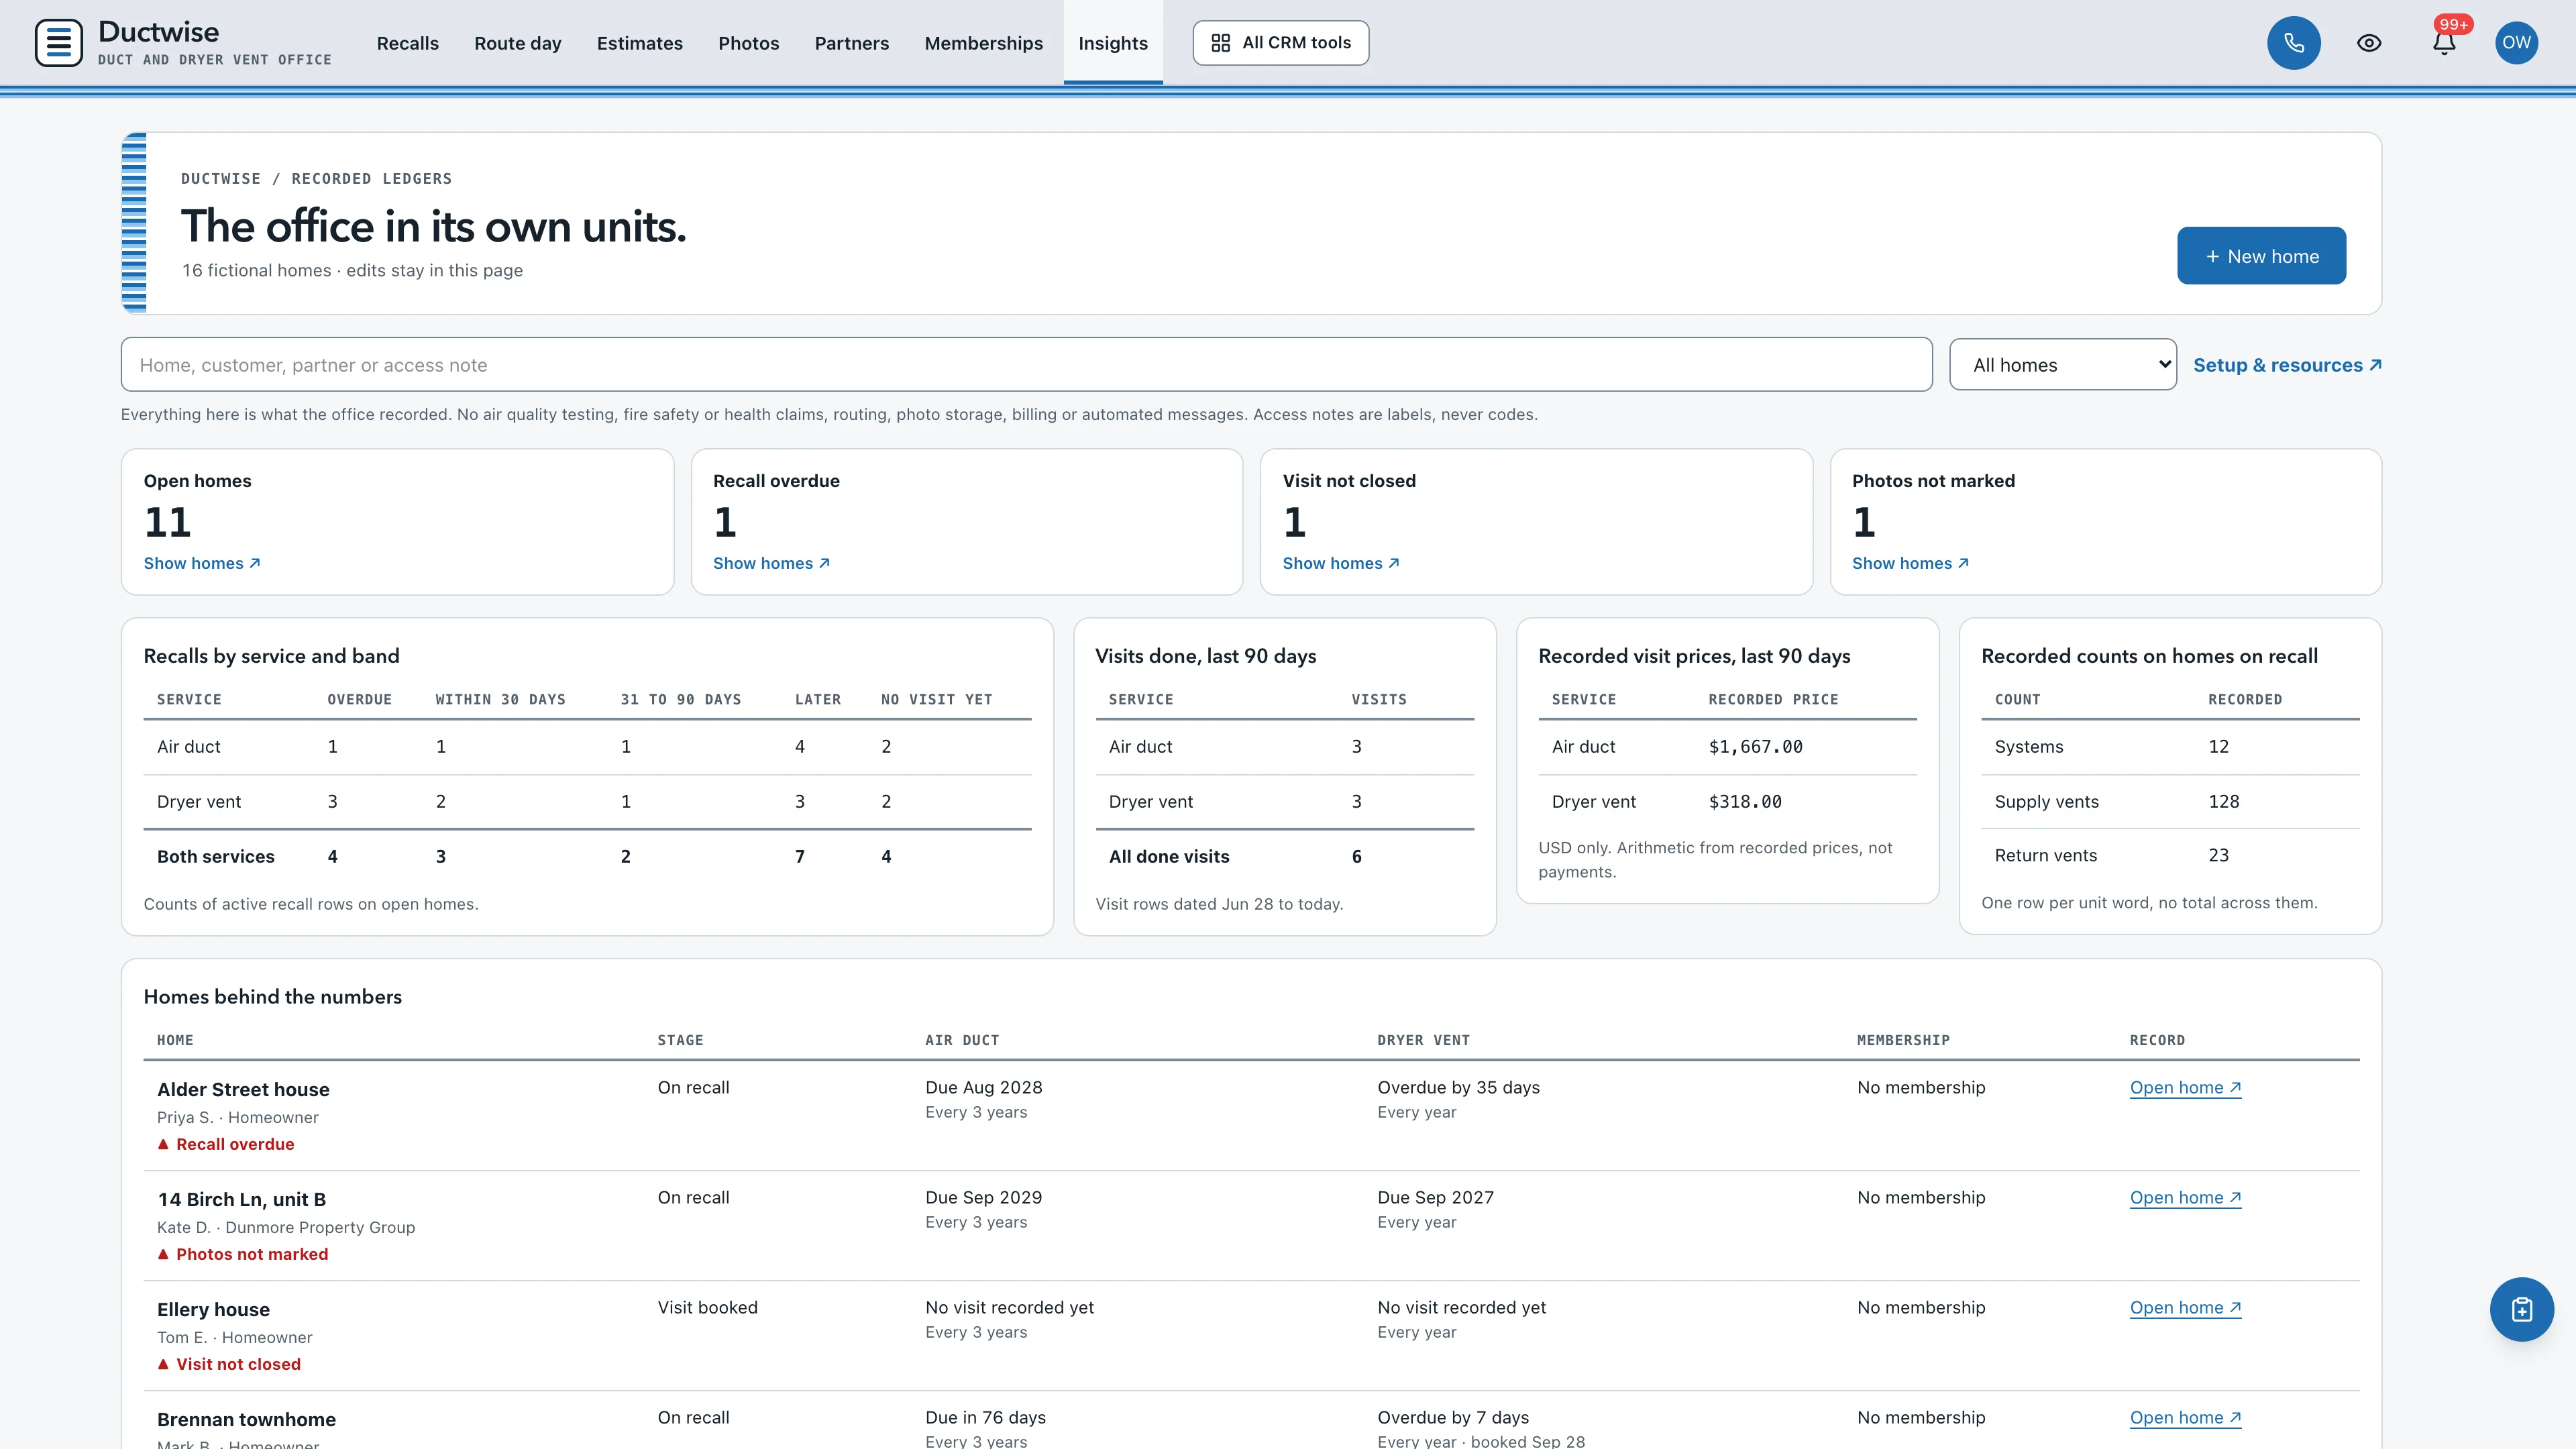Click the $318.00 Dryer vent recorded price
The width and height of the screenshot is (2576, 1449).
(1745, 801)
